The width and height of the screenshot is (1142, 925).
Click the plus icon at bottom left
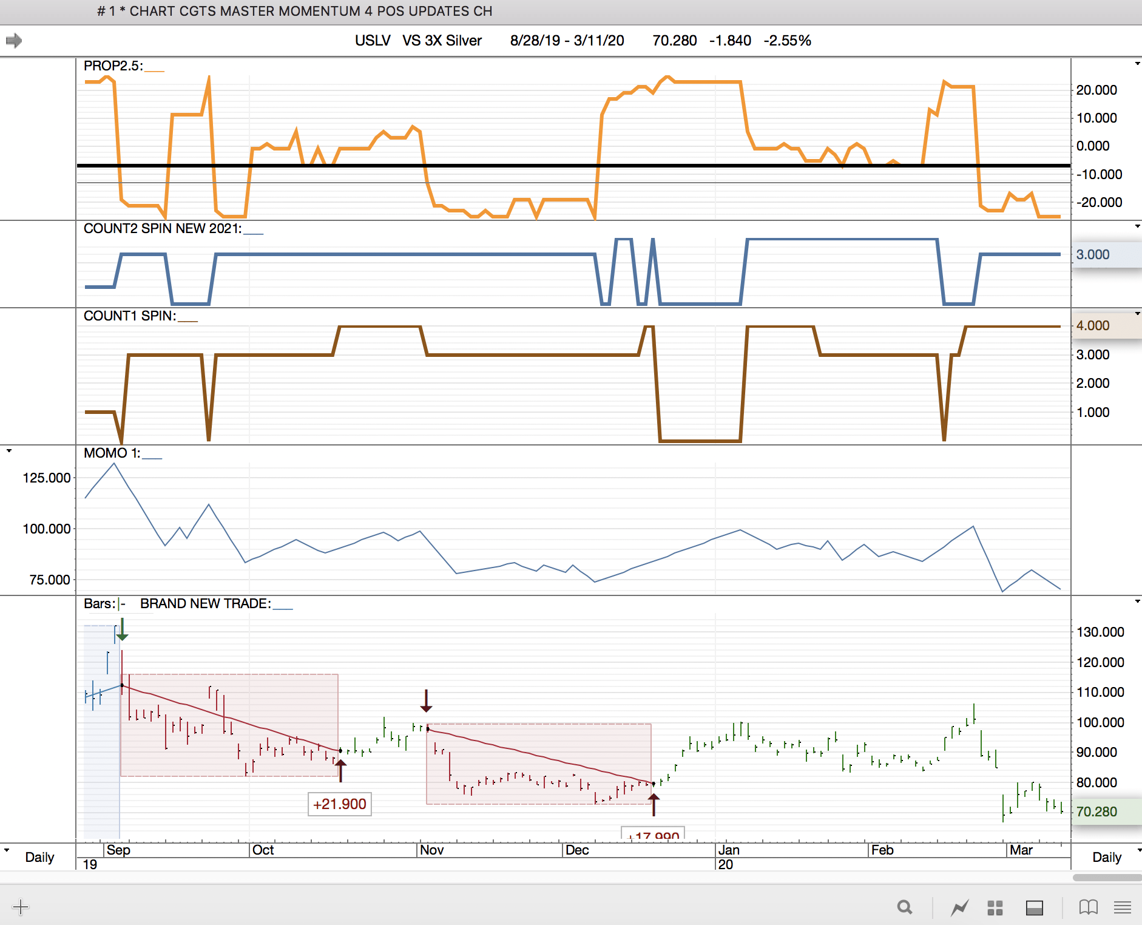(20, 907)
